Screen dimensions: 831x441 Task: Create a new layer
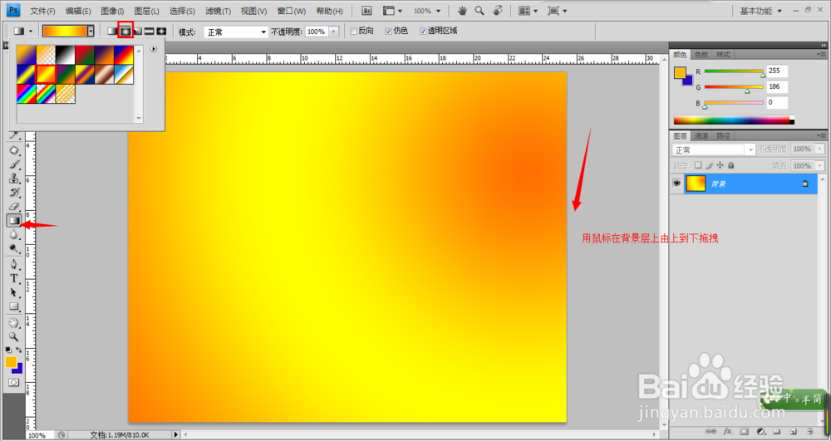tap(794, 432)
